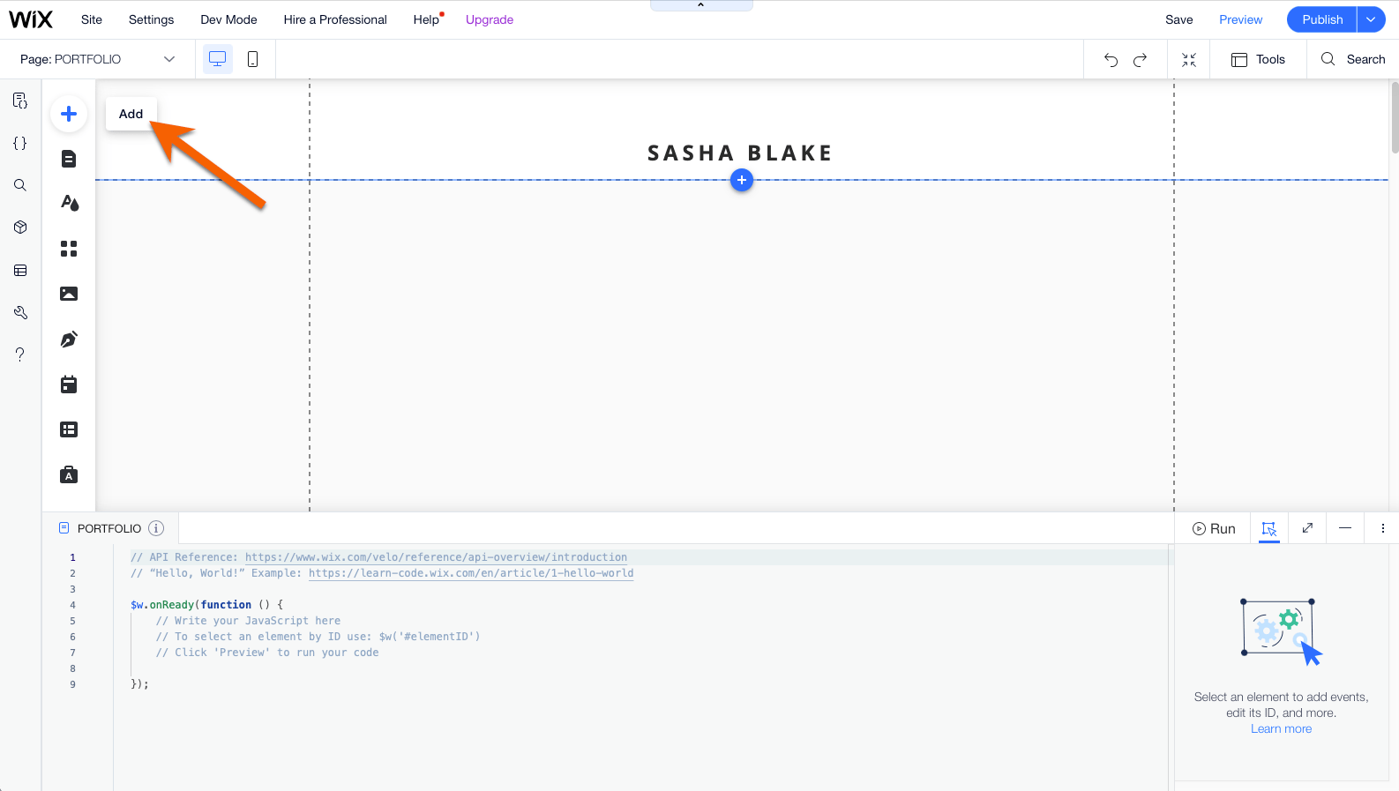Open the Blog pen icon

(69, 340)
